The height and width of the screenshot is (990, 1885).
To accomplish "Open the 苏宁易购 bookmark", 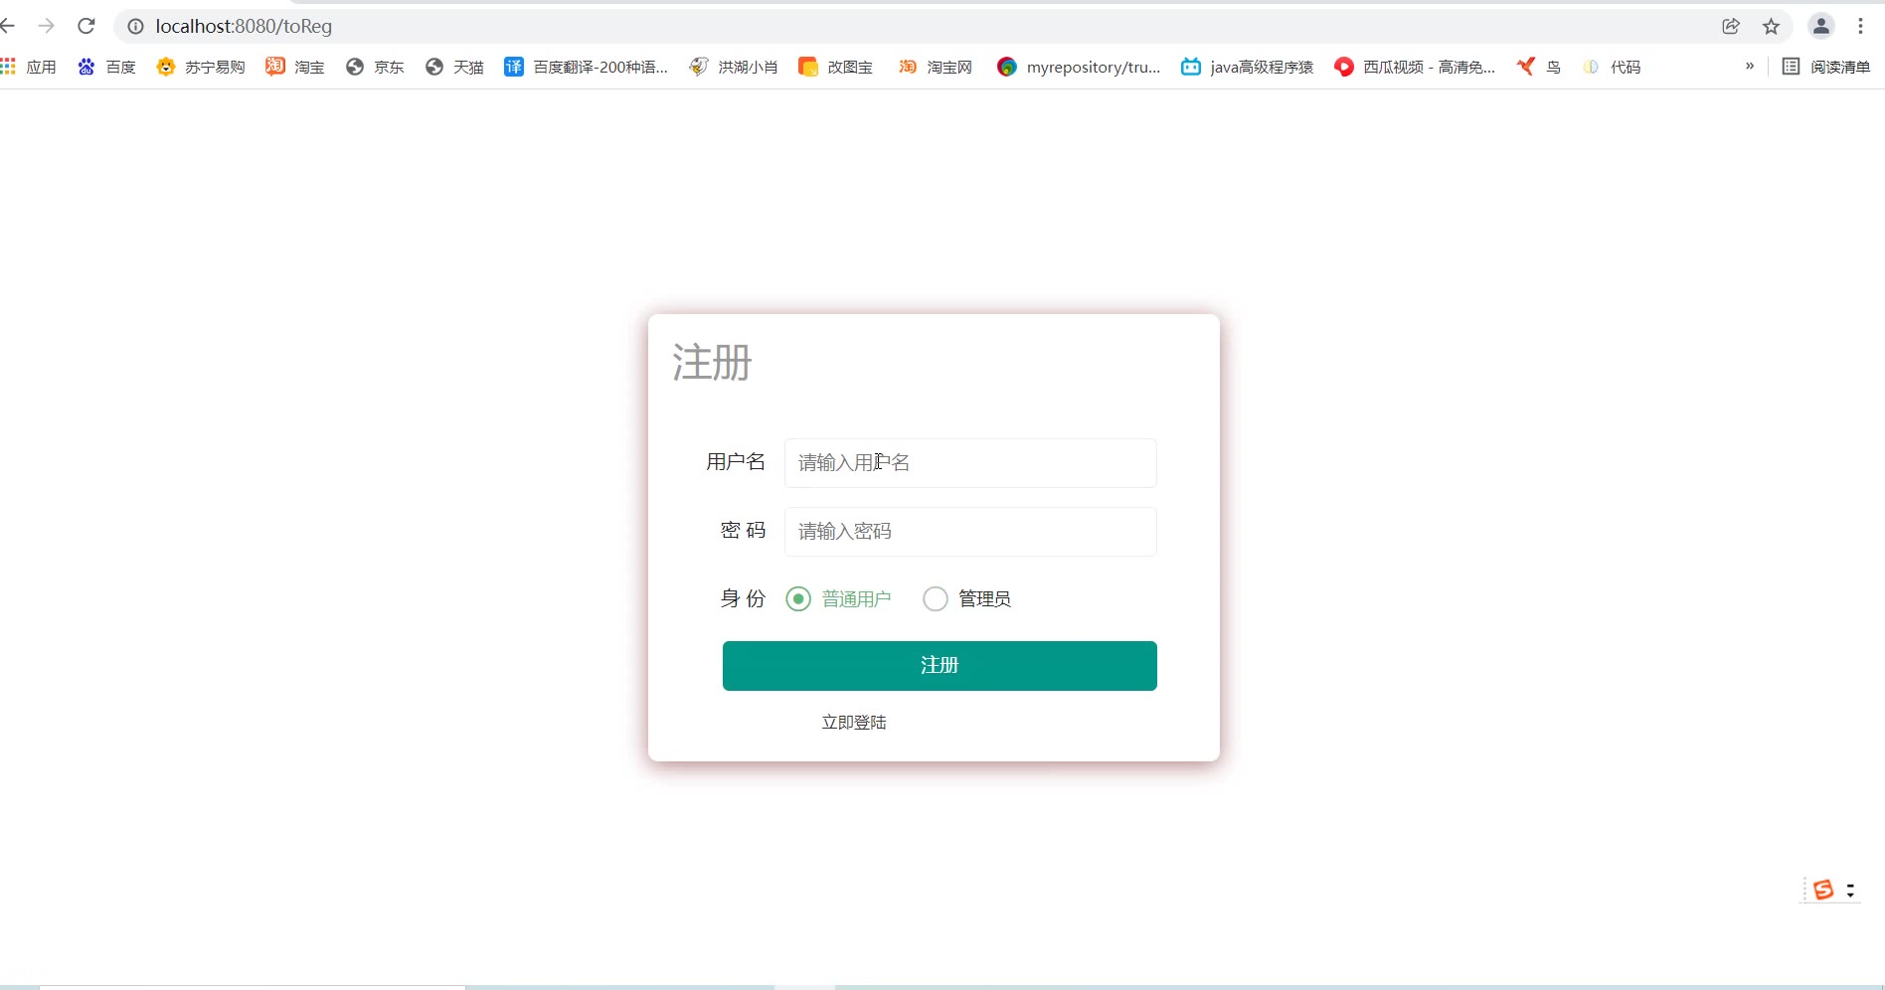I will click(x=200, y=67).
